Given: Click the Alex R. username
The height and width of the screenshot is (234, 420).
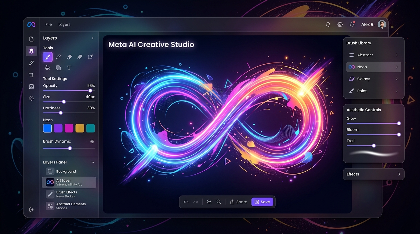Looking at the screenshot, I should [x=368, y=24].
